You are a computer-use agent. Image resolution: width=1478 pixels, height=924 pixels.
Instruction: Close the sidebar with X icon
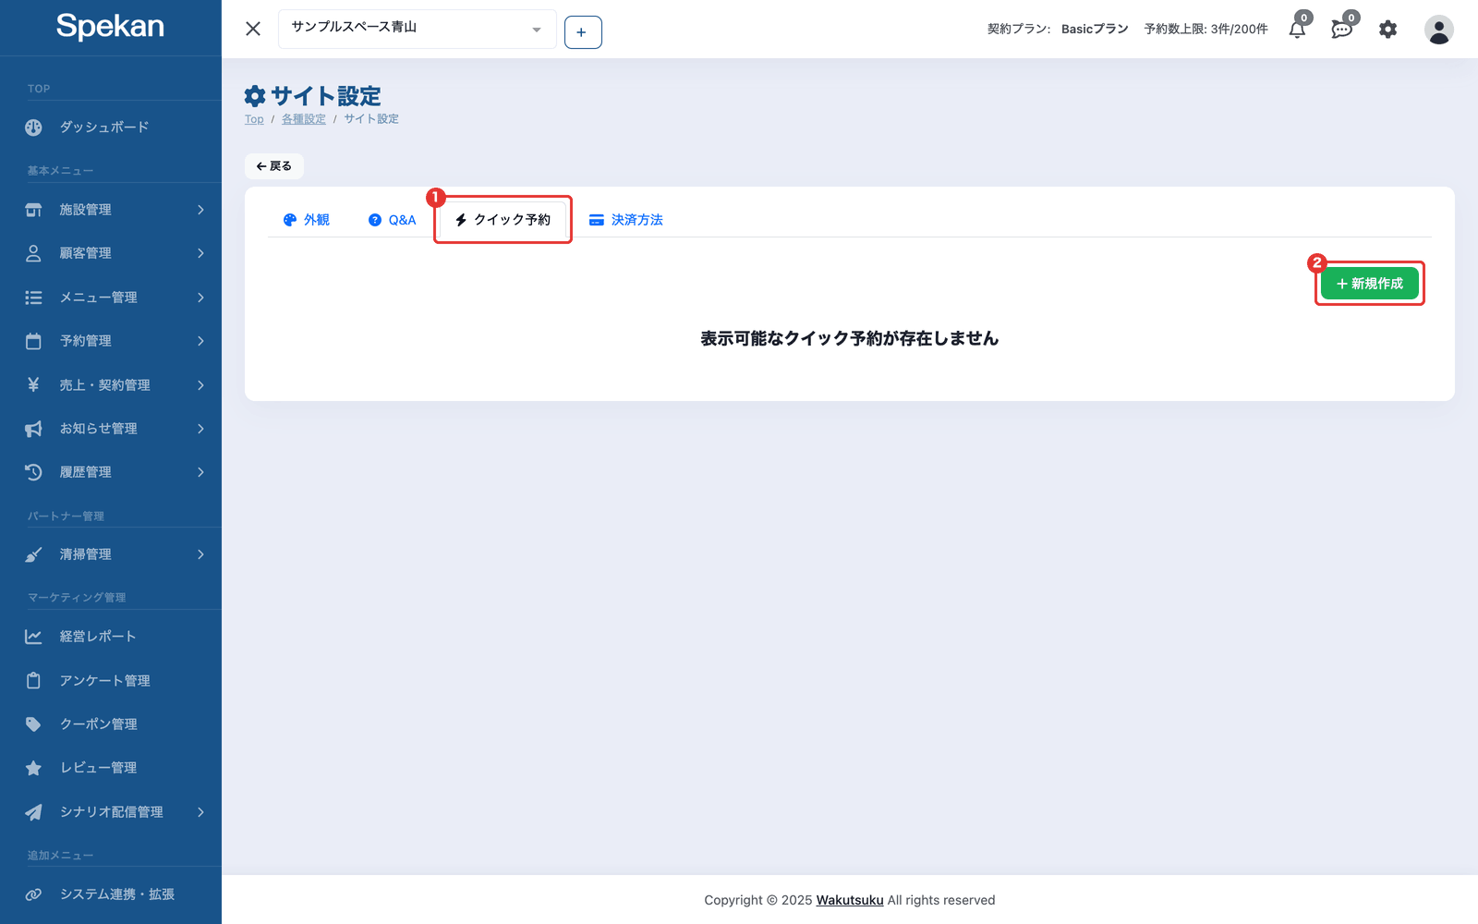point(253,29)
